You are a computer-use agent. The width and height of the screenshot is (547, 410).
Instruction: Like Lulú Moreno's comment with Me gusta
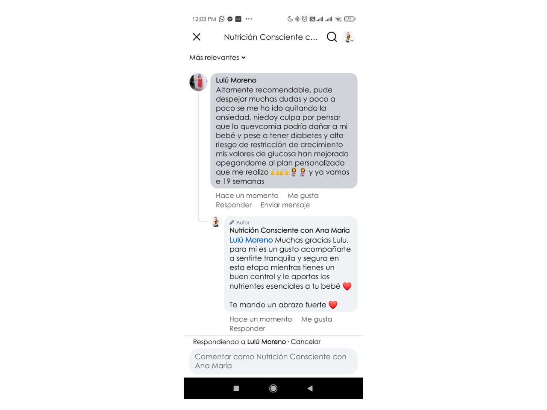click(x=303, y=196)
